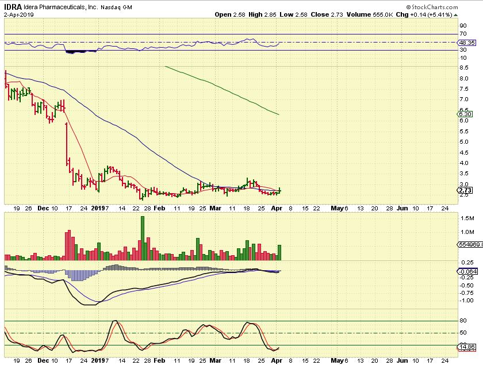This screenshot has height=365, width=483.
Task: Click the black oversold shaded area on RSI
Action: [80, 52]
